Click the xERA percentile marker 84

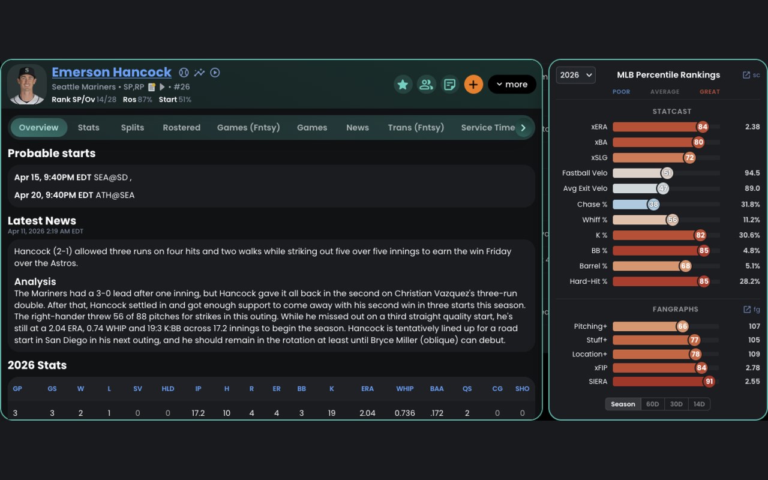703,127
